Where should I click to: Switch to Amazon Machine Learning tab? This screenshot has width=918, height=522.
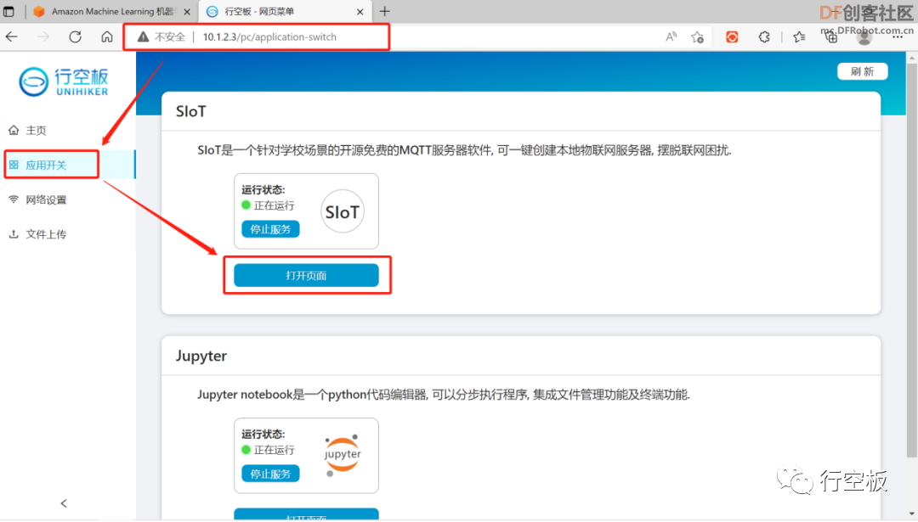point(111,12)
